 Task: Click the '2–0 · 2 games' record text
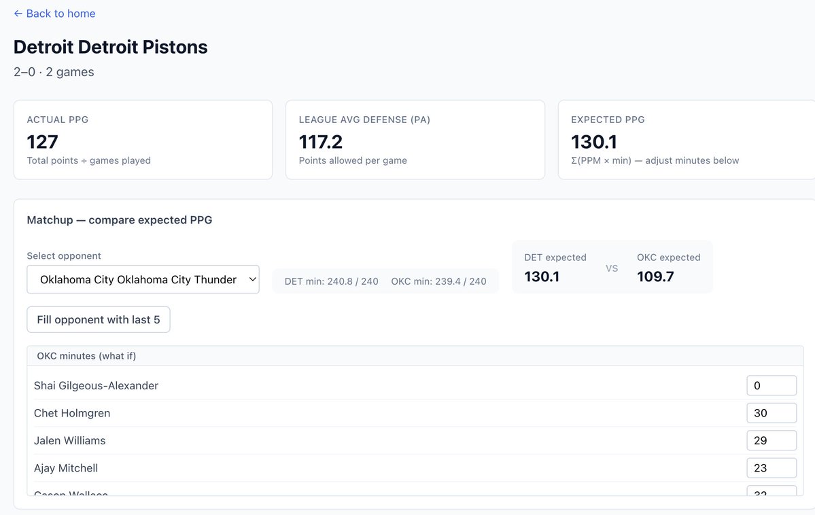coord(54,72)
